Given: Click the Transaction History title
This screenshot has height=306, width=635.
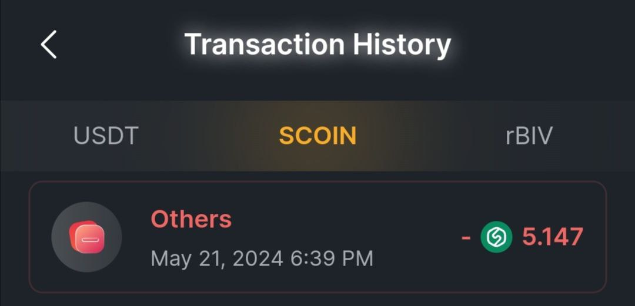Looking at the screenshot, I should coord(317,45).
